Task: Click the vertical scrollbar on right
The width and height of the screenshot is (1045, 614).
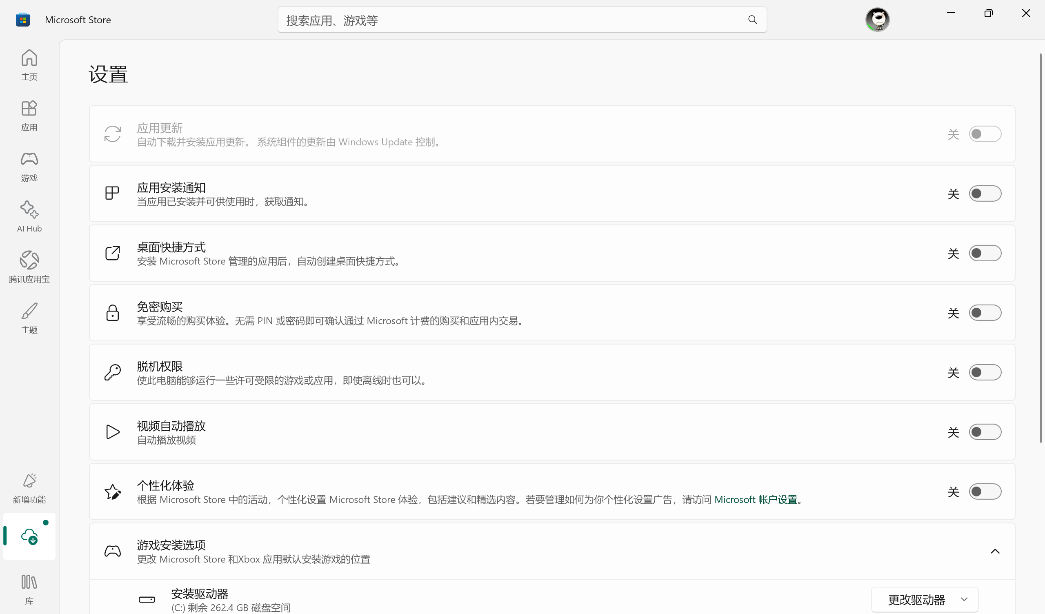Action: pyautogui.click(x=1041, y=248)
